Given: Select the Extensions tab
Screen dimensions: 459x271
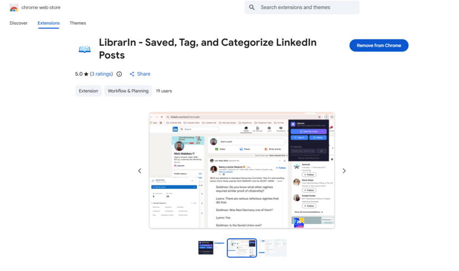Looking at the screenshot, I should coord(48,23).
